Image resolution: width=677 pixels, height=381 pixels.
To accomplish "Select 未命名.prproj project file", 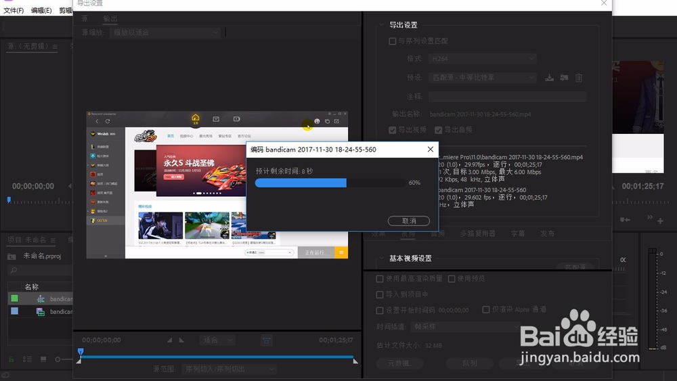I will pos(41,256).
